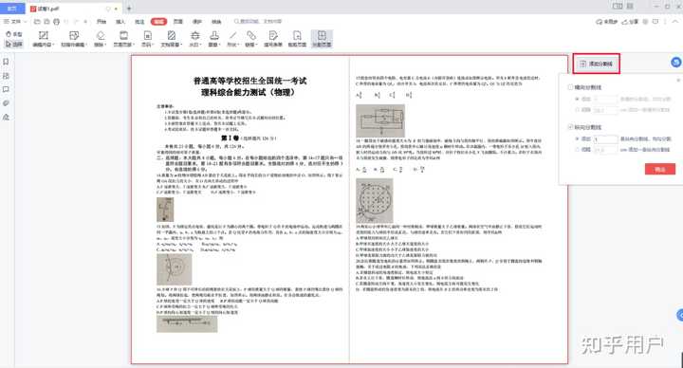Click the print icon in the quick access bar

point(56,21)
